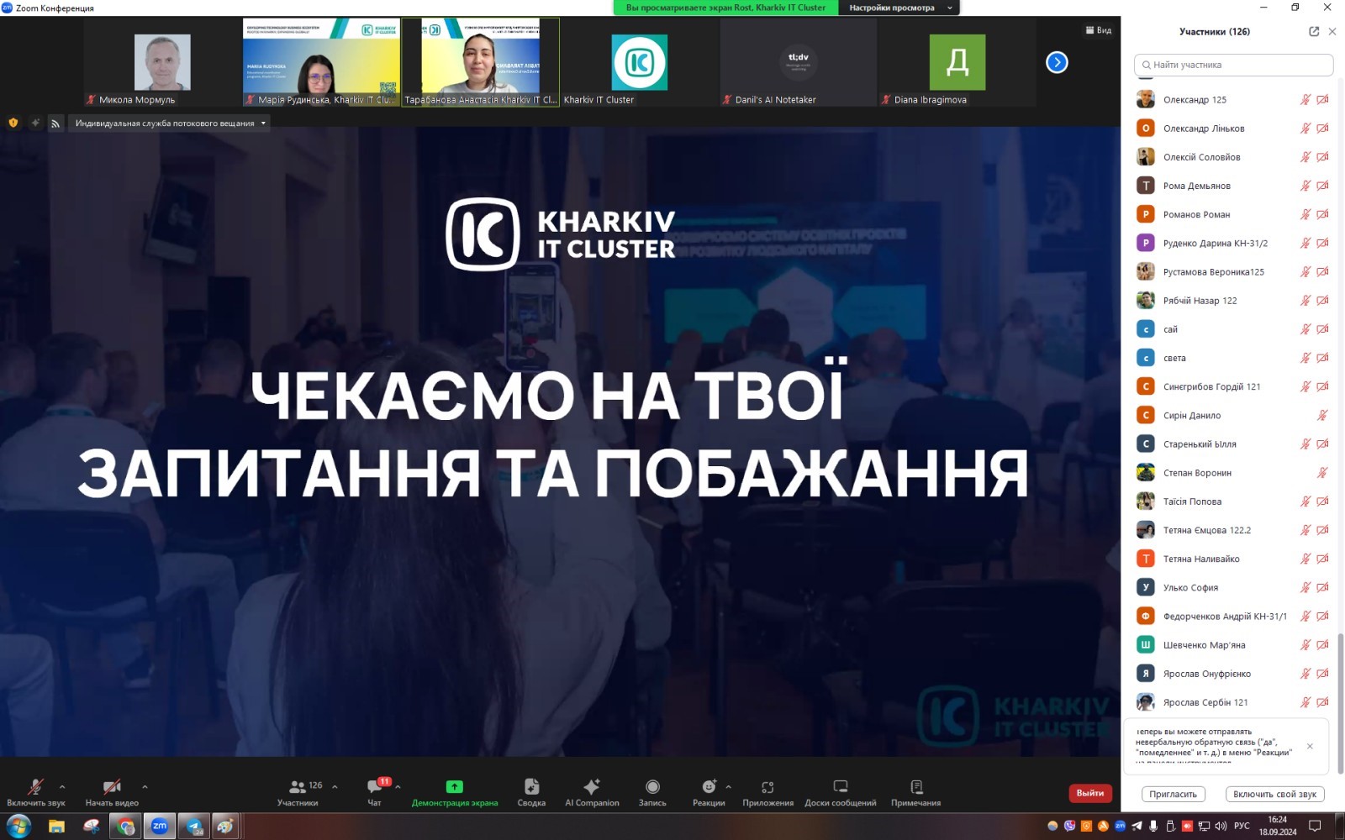Screen dimensions: 1345x840
Task: Click Включить свой звук button
Action: tap(1274, 794)
